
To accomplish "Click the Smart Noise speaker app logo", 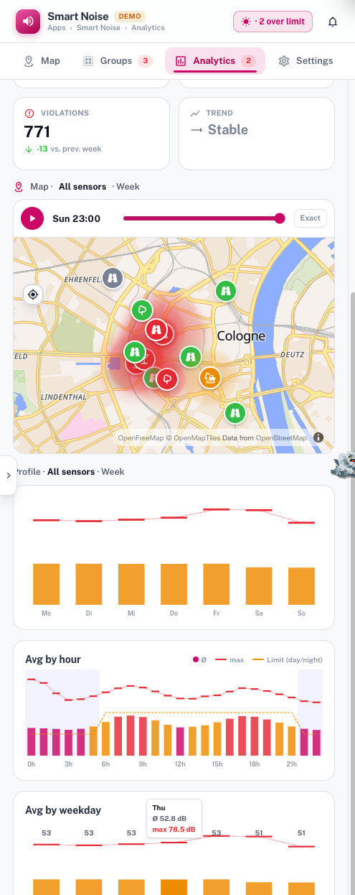I will [x=28, y=22].
